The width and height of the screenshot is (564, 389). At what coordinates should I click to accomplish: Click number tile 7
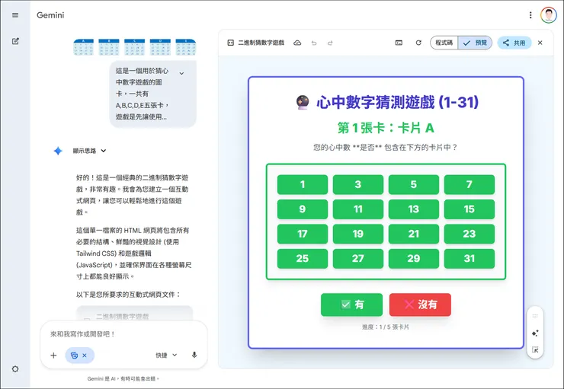click(469, 185)
